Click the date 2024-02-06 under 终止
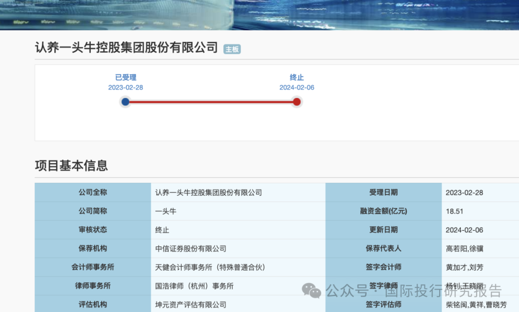The width and height of the screenshot is (519, 312). coord(297,87)
